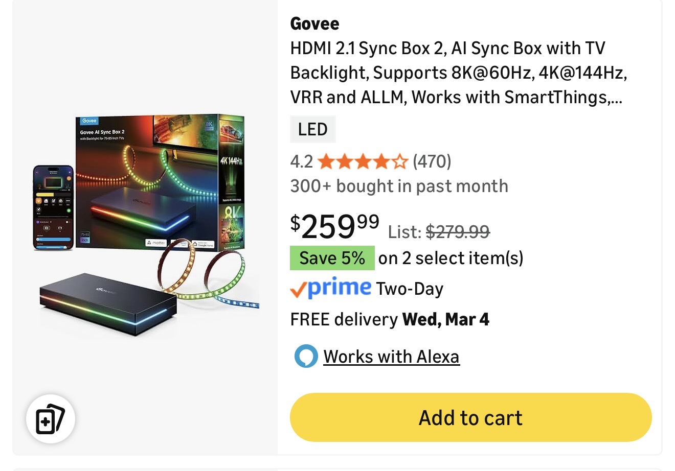
Task: Click the "300+ bought in past month" text
Action: [399, 186]
